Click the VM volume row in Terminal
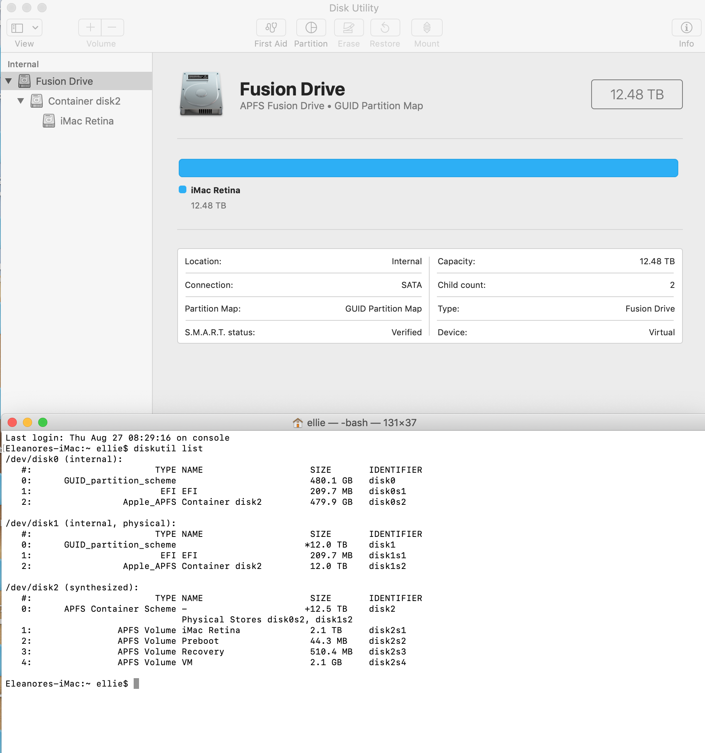 click(x=214, y=662)
